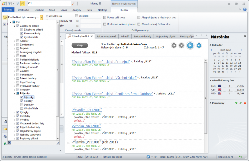Go to next results page
This screenshot has height=161, width=249.
(190, 46)
